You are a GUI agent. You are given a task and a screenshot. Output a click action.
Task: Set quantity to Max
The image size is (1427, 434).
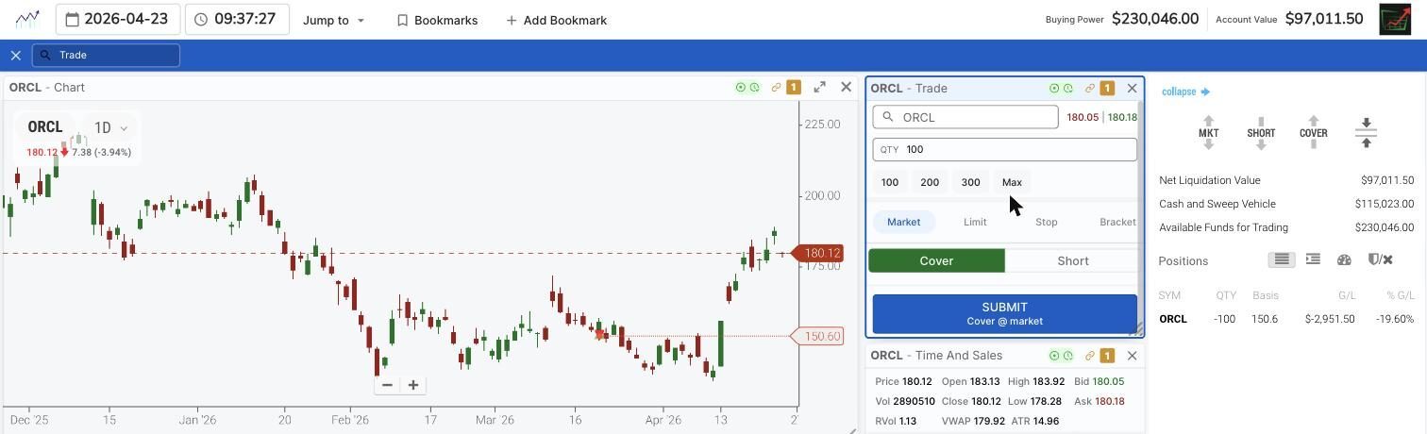1012,182
